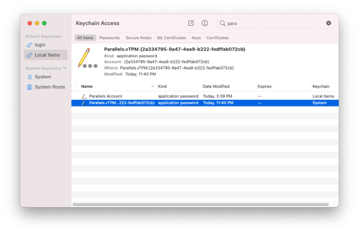
Task: Click the info button in toolbar
Action: pyautogui.click(x=205, y=23)
